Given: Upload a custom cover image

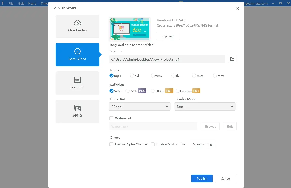Looking at the screenshot, I should 168,36.
